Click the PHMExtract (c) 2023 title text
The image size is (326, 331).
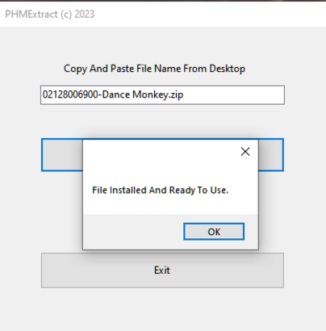[50, 14]
